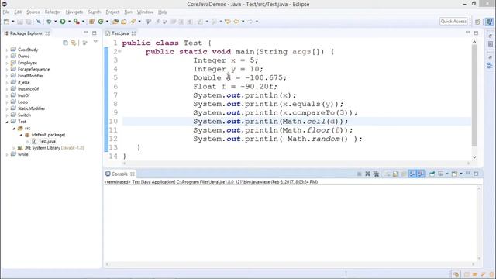Open Package Explorer View Menu triangle
The height and width of the screenshot is (279, 496).
pos(95,42)
